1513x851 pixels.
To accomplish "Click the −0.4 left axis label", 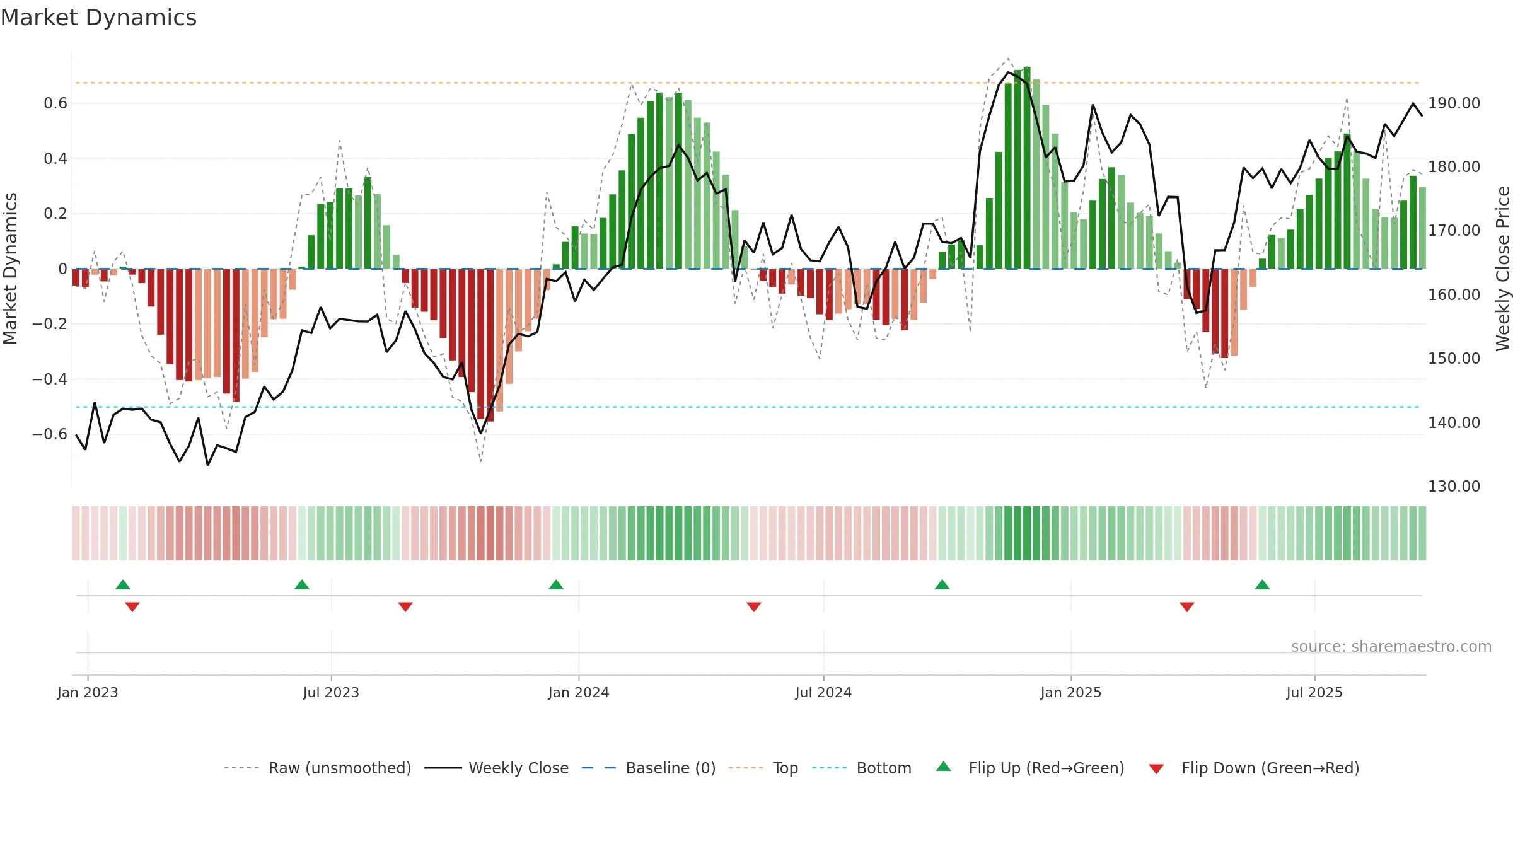I will coord(50,379).
